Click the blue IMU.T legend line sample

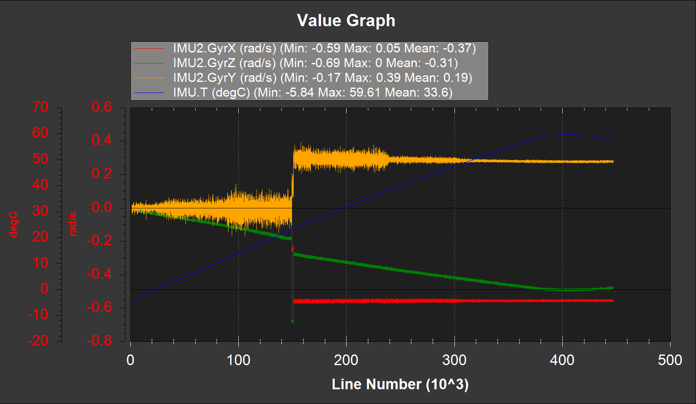[149, 93]
